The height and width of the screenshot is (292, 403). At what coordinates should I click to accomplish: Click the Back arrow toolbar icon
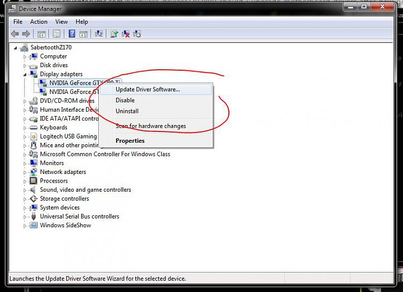point(15,34)
